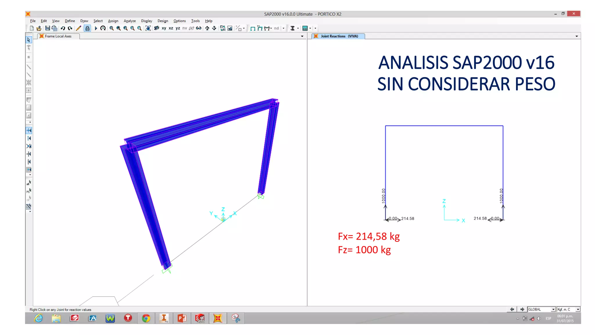Open the Display menu

coord(146,21)
